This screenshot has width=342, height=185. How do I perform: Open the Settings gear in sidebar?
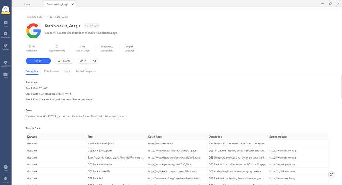click(6, 180)
